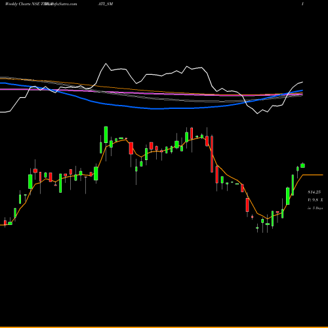Select the "V: 9.8 X" volume text

[x=315, y=200]
